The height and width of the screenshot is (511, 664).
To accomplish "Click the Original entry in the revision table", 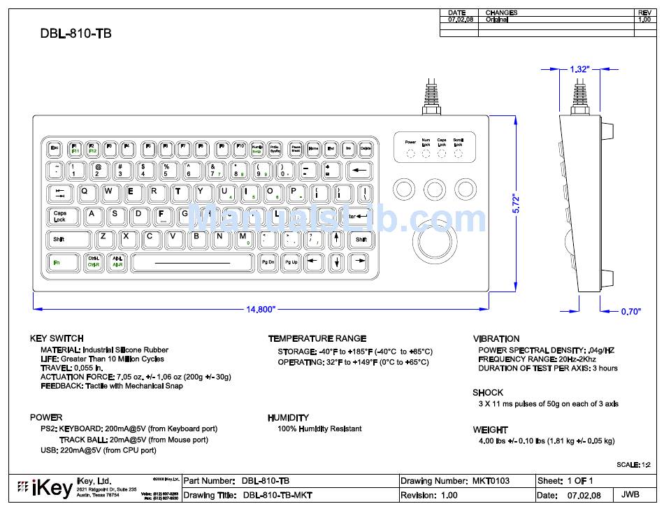I will 497,20.
